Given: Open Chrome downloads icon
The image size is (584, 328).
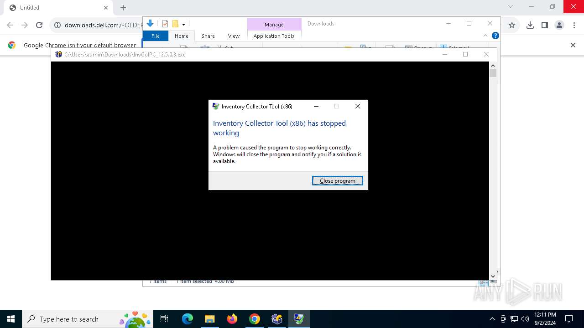Looking at the screenshot, I should click(530, 25).
